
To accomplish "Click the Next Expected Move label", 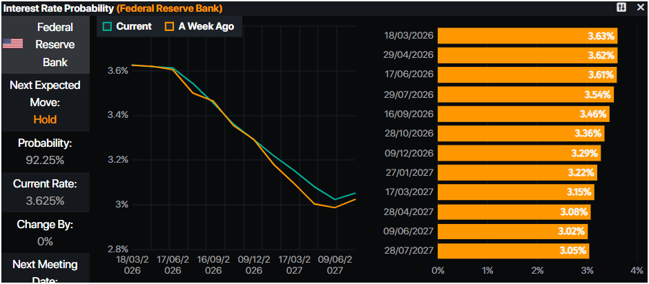I will pos(45,94).
